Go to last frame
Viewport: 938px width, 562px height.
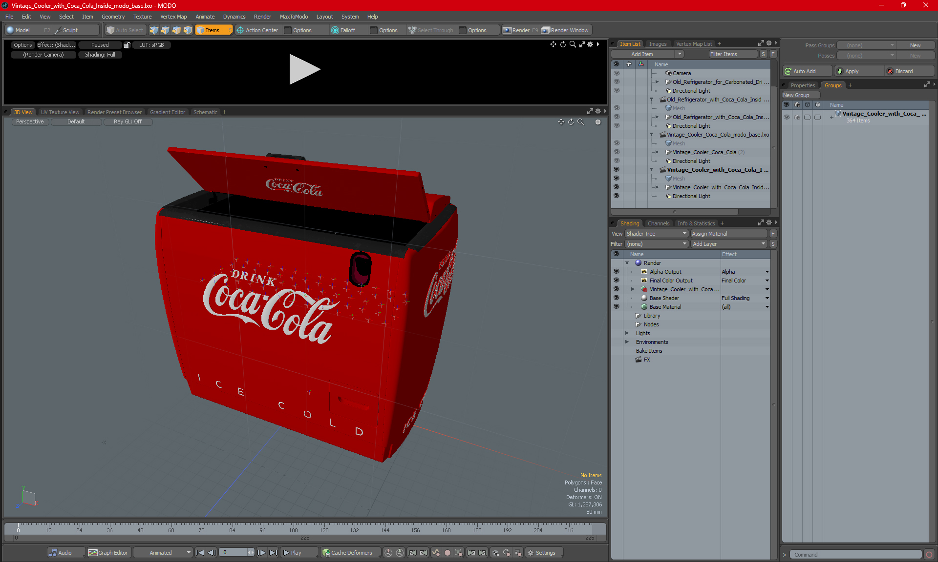(x=274, y=553)
